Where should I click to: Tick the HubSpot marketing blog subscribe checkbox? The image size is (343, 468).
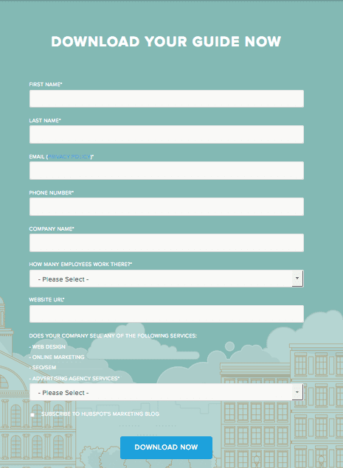(x=32, y=415)
